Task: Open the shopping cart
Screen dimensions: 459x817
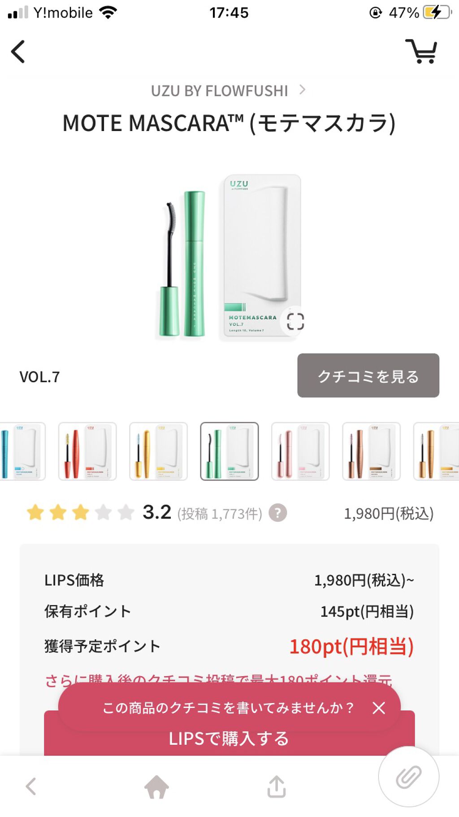Action: tap(421, 51)
